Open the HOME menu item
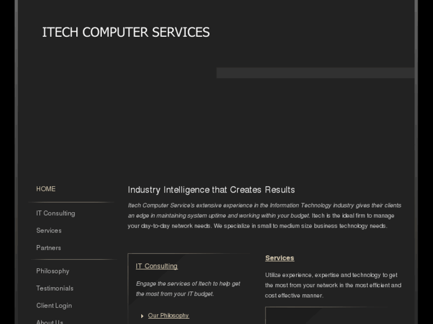433x324 pixels. point(46,189)
